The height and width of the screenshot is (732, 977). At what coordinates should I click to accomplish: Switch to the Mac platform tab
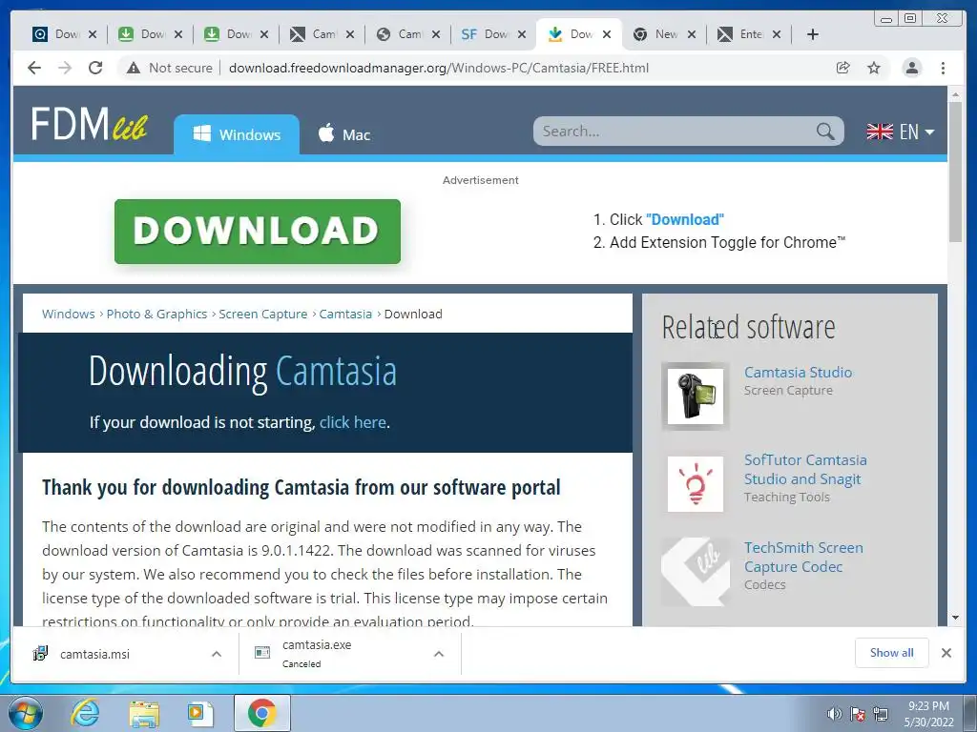(x=343, y=134)
